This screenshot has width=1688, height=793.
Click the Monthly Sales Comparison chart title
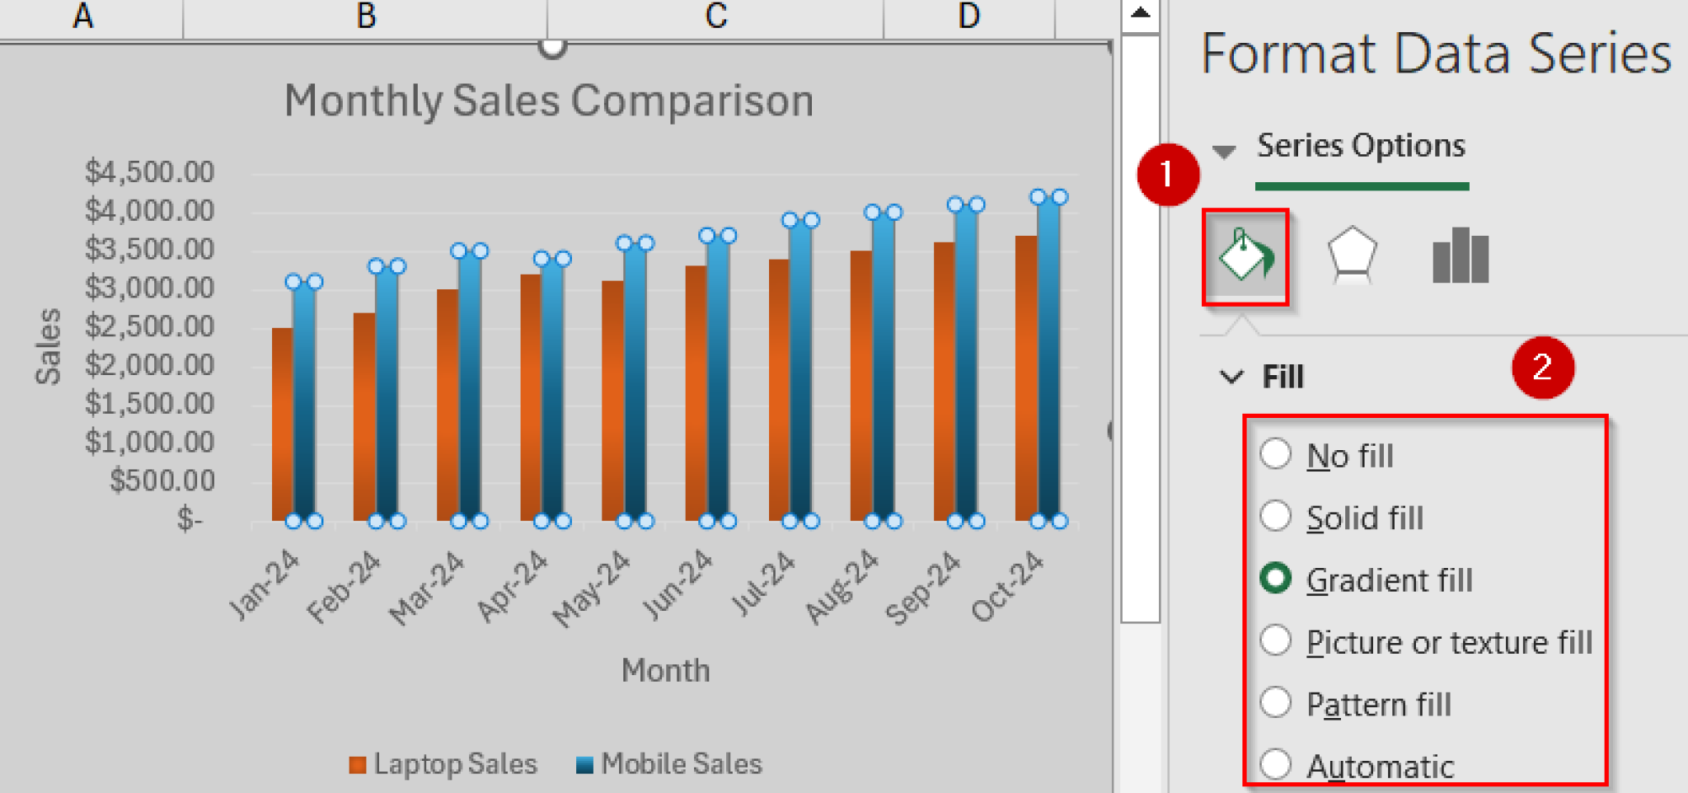548,101
